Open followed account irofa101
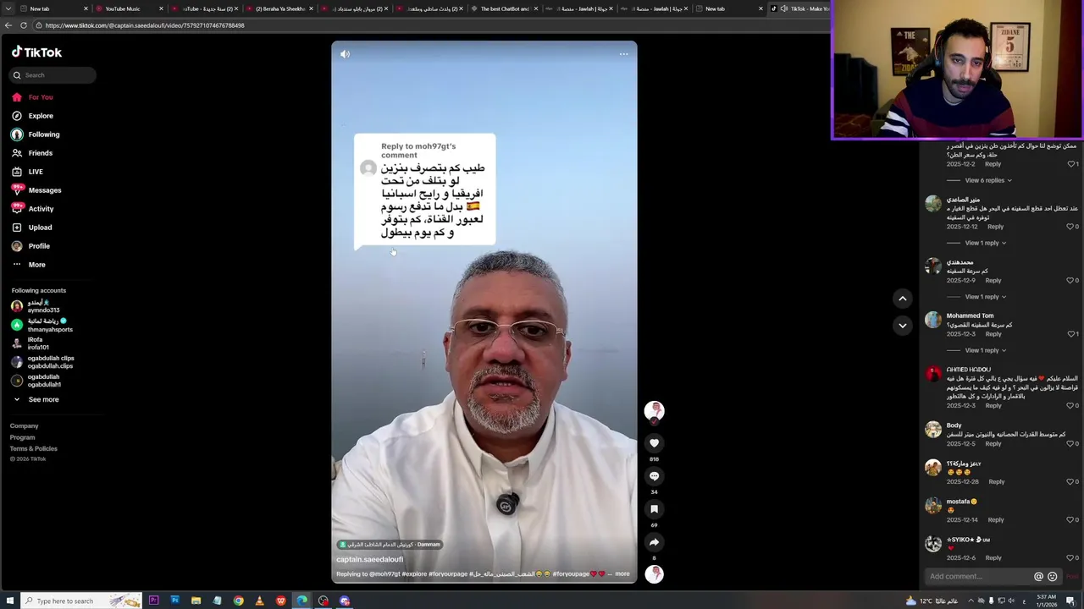 (38, 343)
